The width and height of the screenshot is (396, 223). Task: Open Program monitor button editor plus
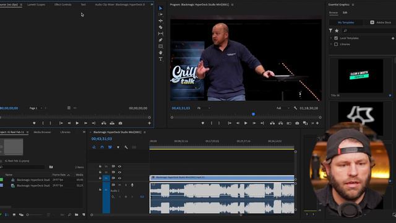pyautogui.click(x=317, y=123)
